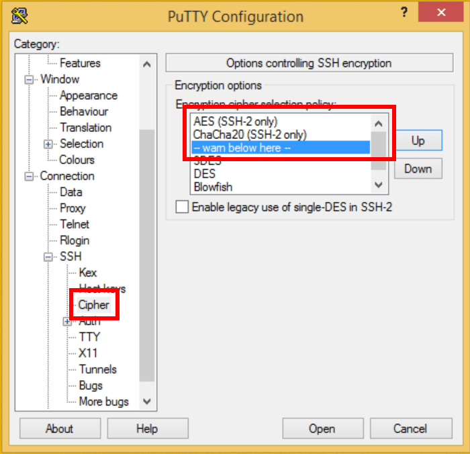Expand the Auth tree node
The image size is (470, 454).
click(x=67, y=322)
